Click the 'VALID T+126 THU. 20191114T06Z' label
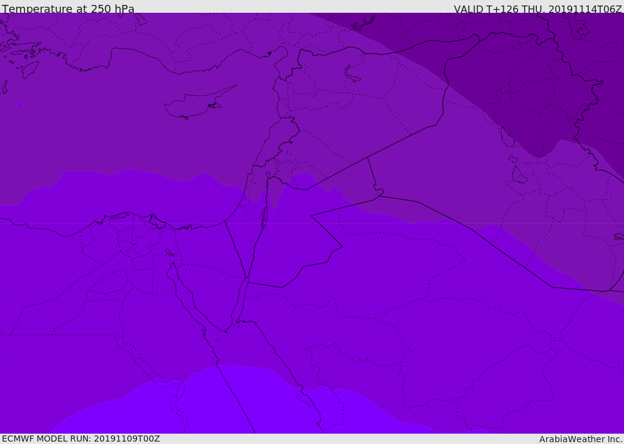The height and width of the screenshot is (444, 624). pyautogui.click(x=537, y=9)
